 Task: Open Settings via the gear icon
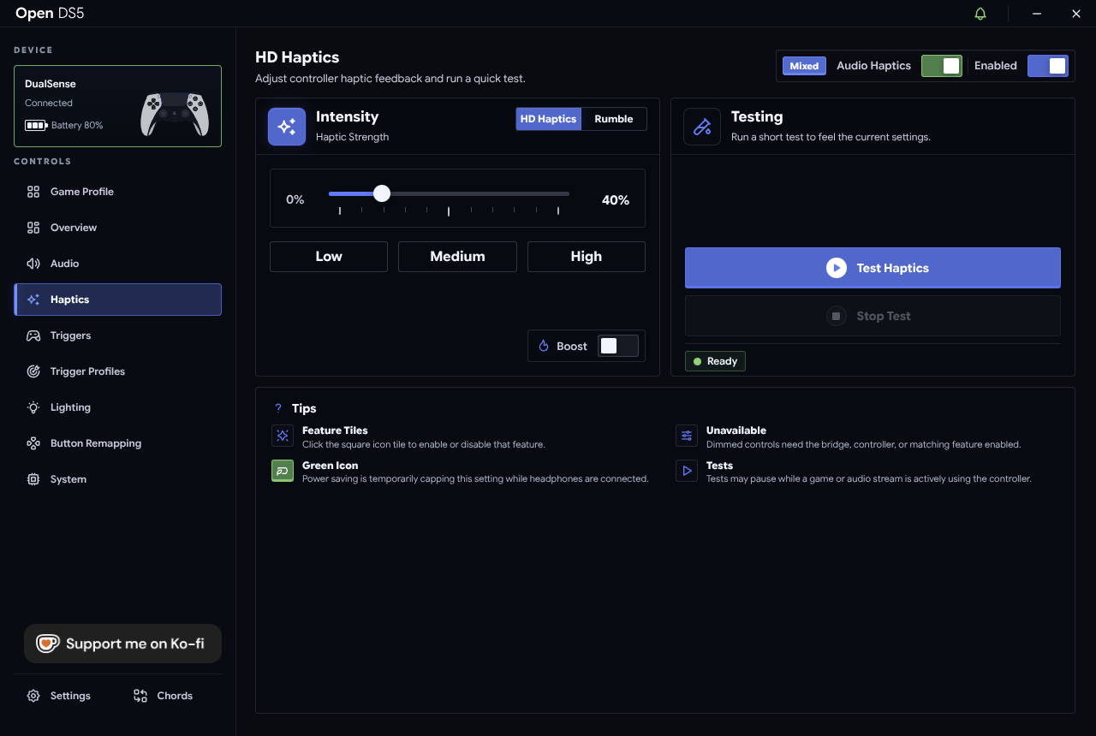click(x=33, y=696)
